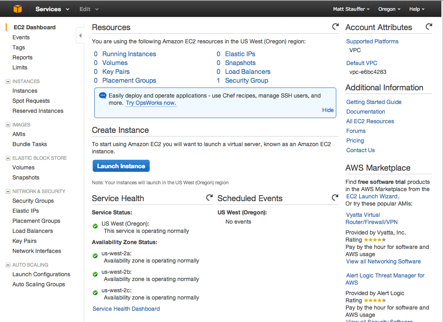Open the Running Instances resource link
Viewport: 443px width, 322px height.
(129, 54)
